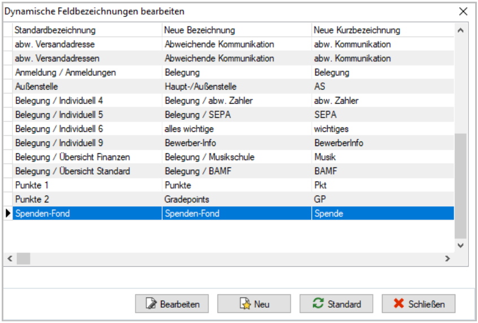Click the 'BAMF' short name cell

[x=383, y=171]
